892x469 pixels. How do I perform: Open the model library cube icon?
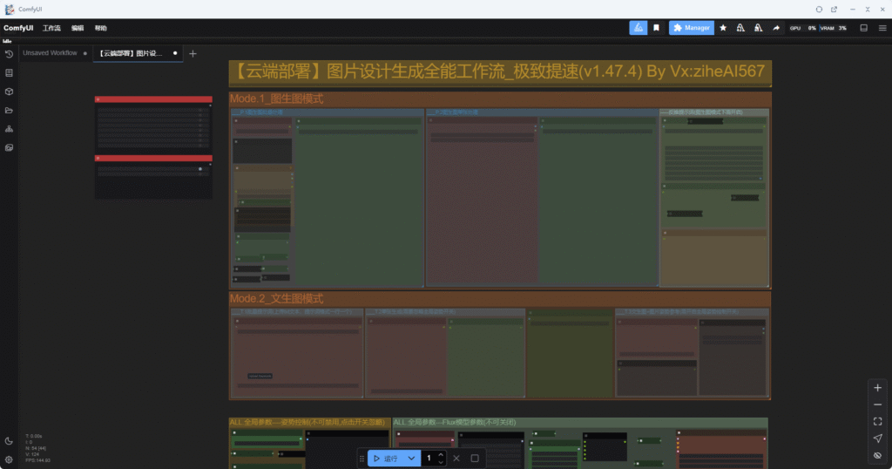click(x=9, y=92)
